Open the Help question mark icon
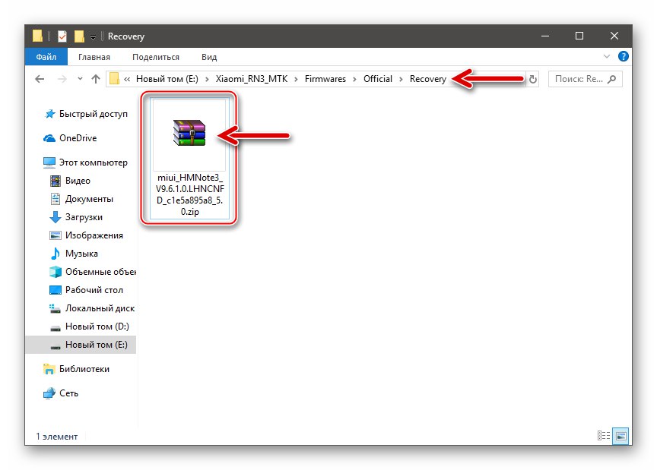This screenshot has width=657, height=470. coord(623,56)
